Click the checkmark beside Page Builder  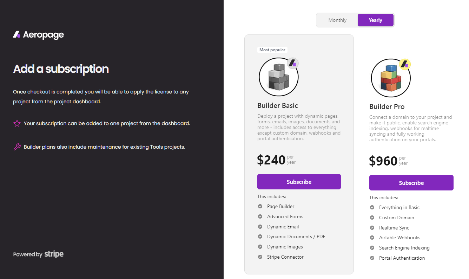(x=260, y=206)
